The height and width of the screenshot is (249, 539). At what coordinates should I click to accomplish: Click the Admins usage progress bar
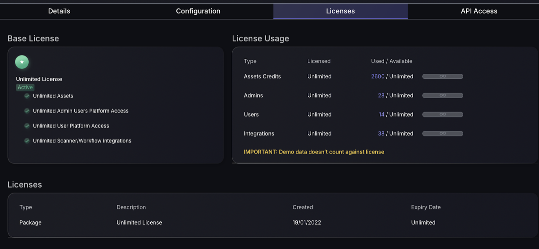pos(443,96)
